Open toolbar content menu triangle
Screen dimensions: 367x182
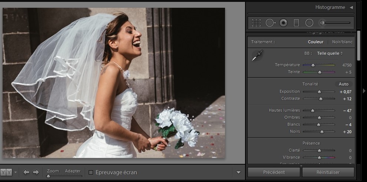pos(238,172)
